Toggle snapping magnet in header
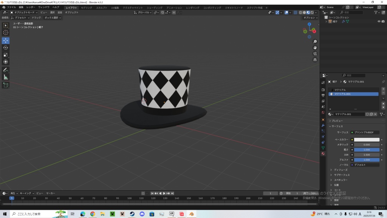The image size is (387, 218). point(162,12)
